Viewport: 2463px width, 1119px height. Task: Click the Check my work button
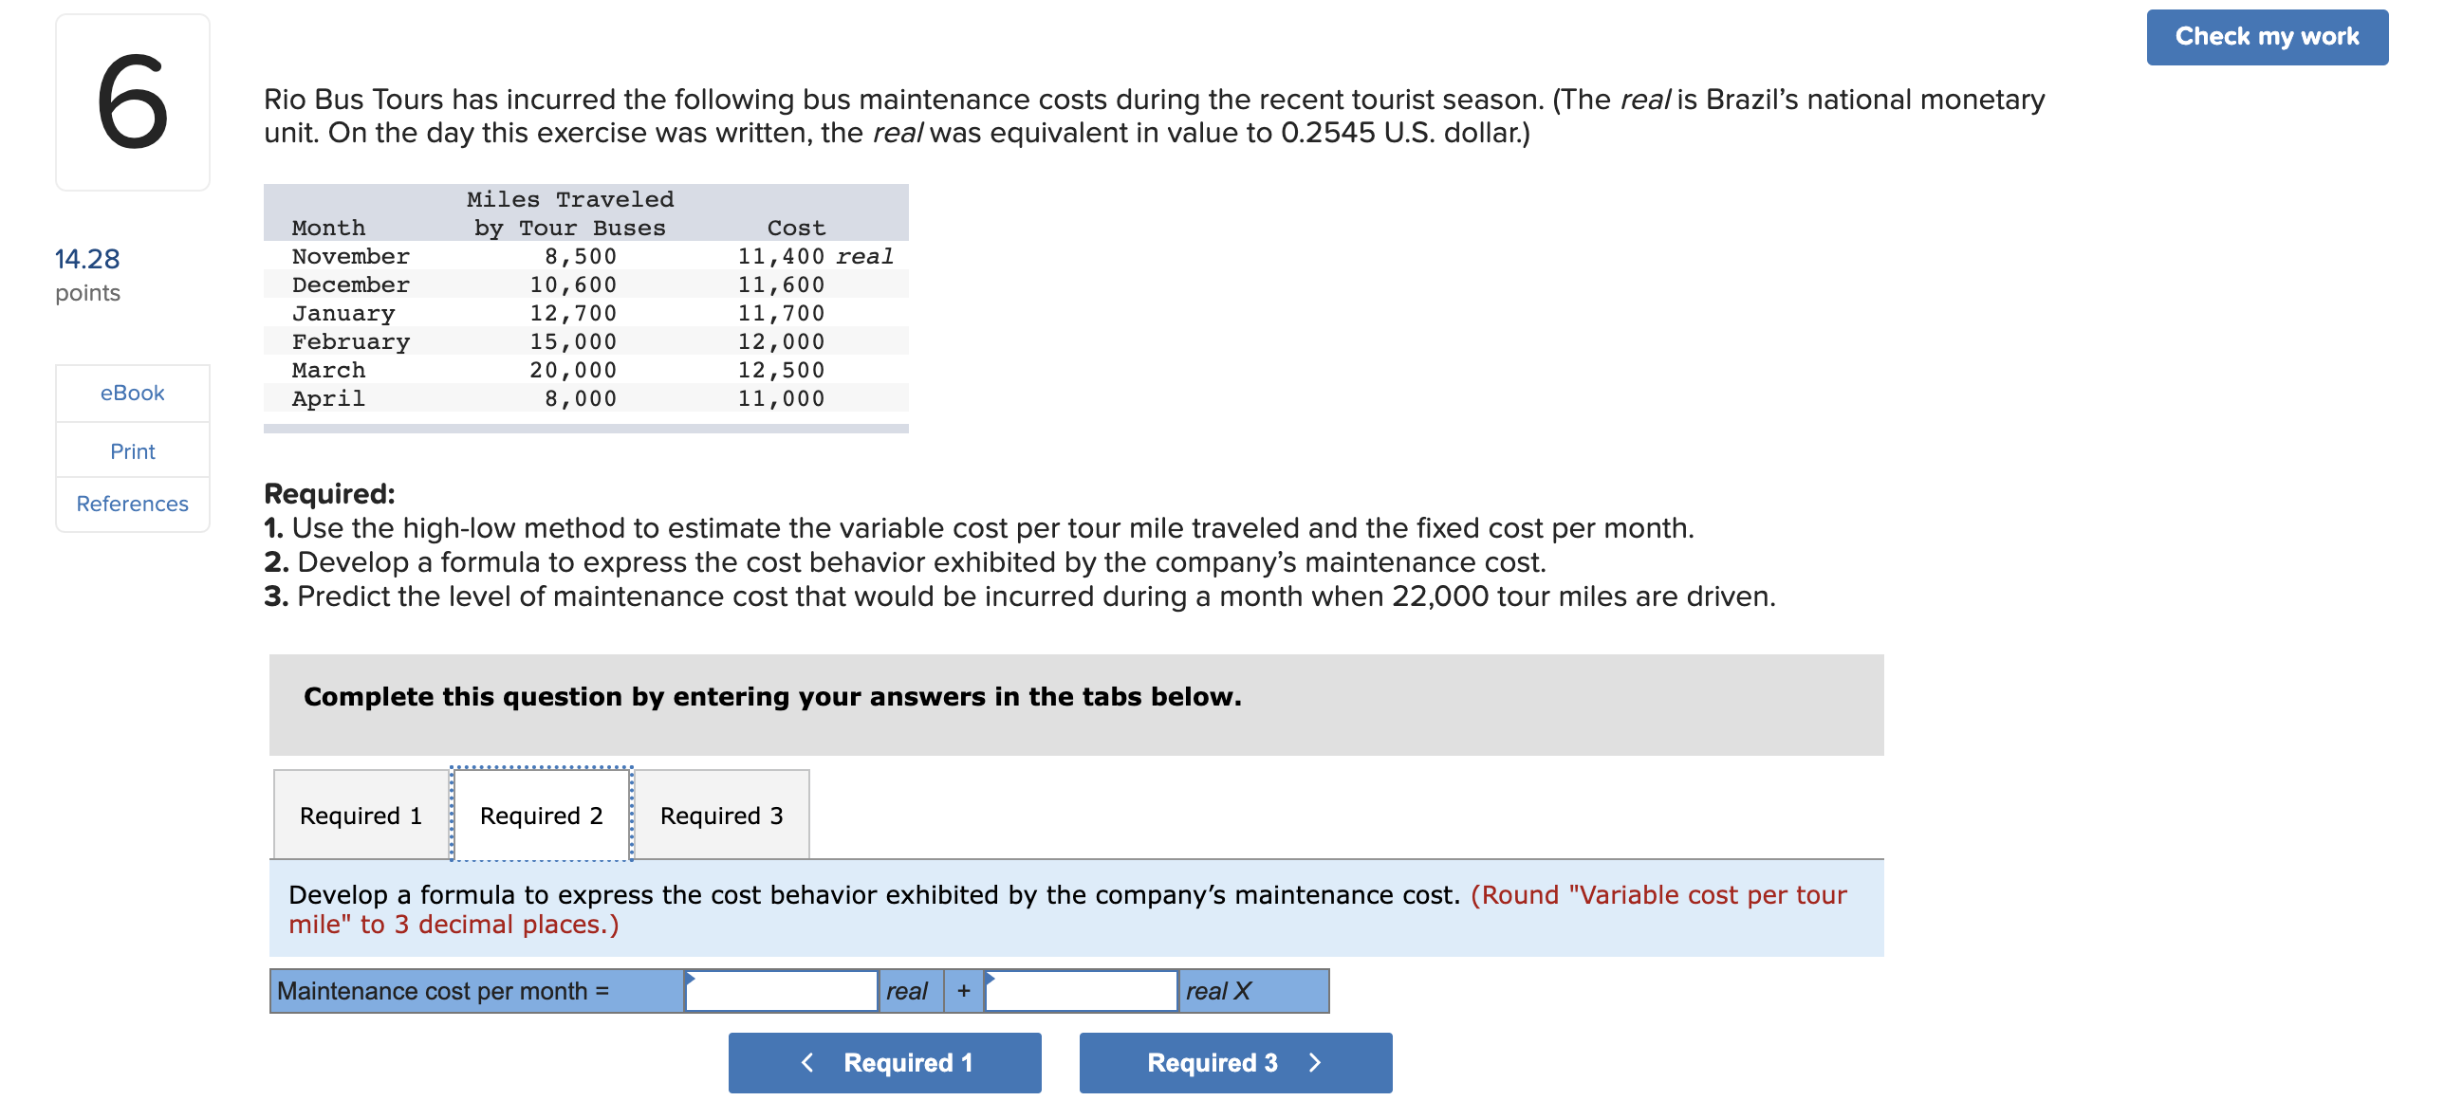2266,36
